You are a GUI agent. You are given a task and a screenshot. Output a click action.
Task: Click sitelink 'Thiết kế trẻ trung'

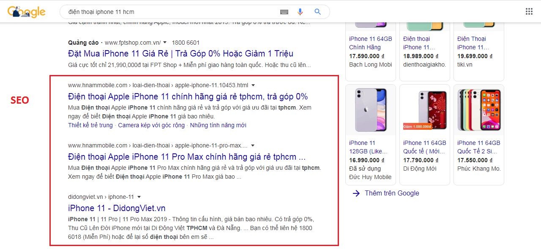(90, 125)
